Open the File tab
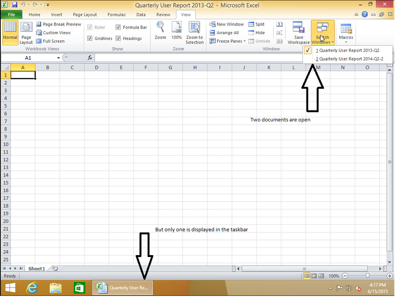The width and height of the screenshot is (397, 297). coord(11,15)
